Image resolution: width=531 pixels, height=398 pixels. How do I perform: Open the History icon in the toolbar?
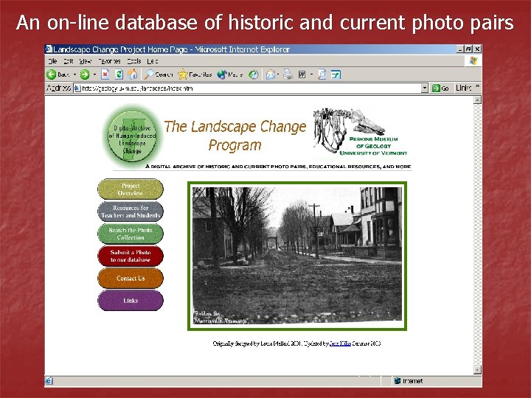click(x=254, y=74)
